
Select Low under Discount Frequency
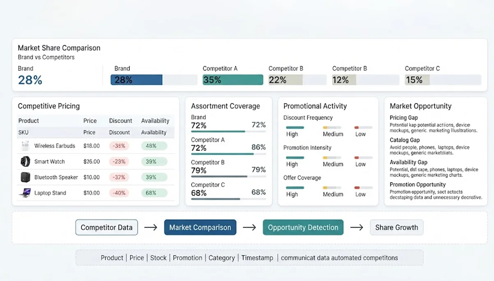tap(360, 134)
